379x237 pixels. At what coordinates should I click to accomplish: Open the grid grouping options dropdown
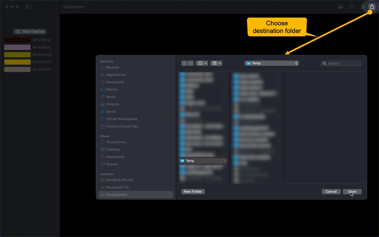pos(216,63)
